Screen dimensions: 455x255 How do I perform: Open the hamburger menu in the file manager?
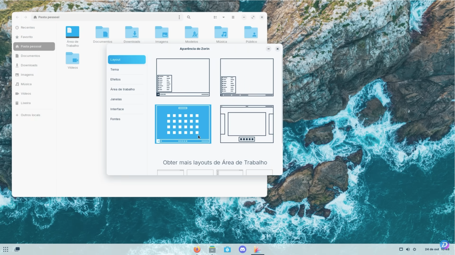click(x=233, y=17)
